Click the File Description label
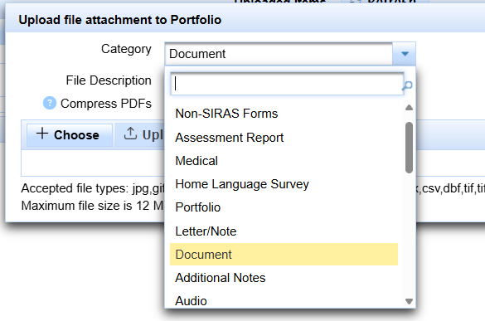Screen dimensions: 485x321 [x=109, y=80]
